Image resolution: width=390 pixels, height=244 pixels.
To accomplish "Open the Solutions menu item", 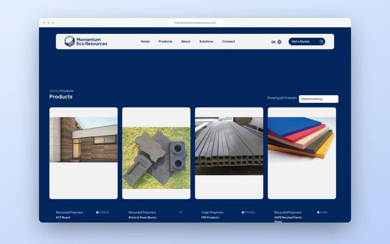I will click(206, 41).
